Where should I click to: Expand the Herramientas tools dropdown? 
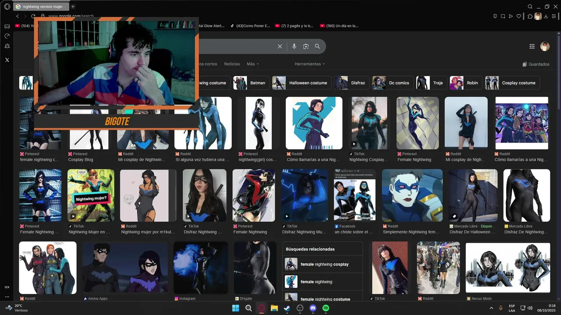310,64
